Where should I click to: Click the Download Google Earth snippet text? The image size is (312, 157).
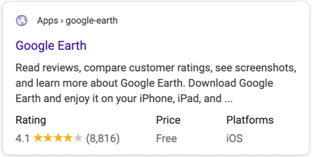point(231,83)
